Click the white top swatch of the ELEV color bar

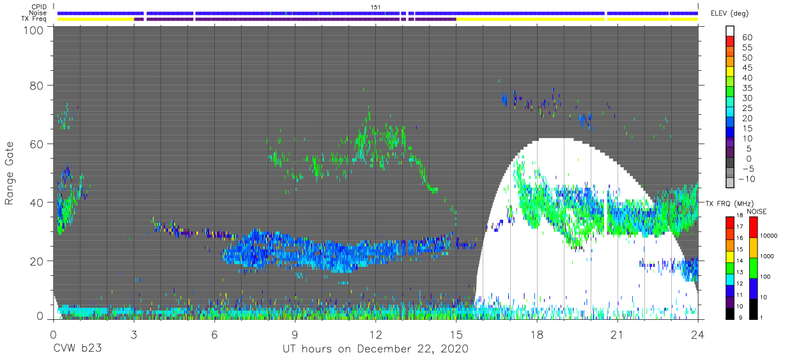click(x=730, y=31)
